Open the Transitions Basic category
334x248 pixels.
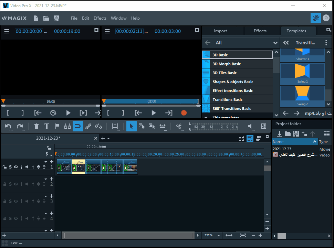[x=237, y=100]
